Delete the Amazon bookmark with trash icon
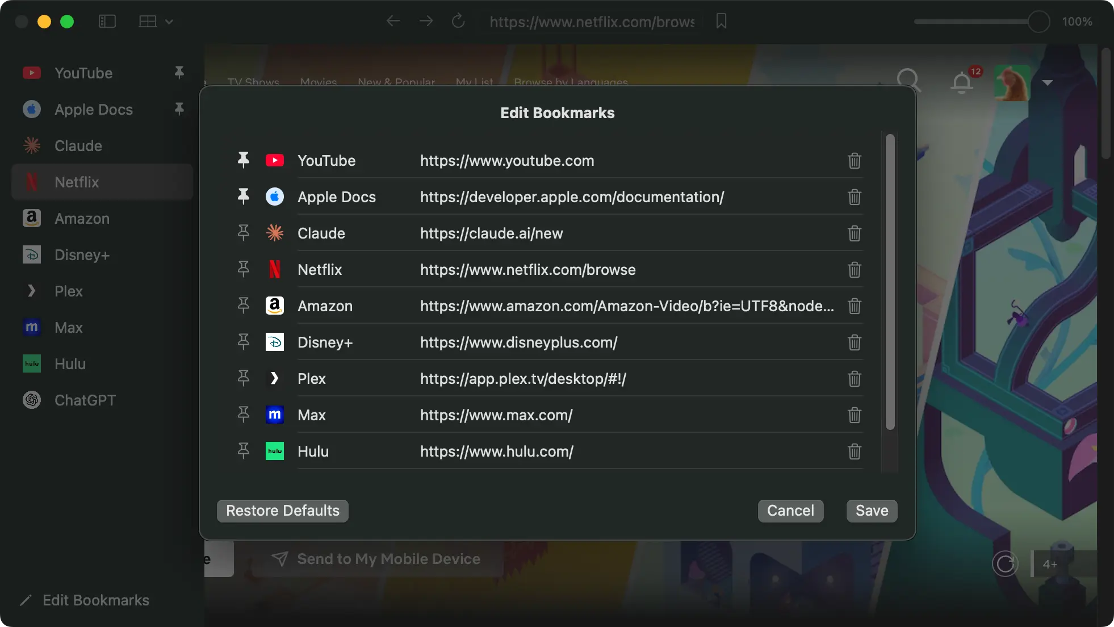1114x627 pixels. tap(854, 306)
